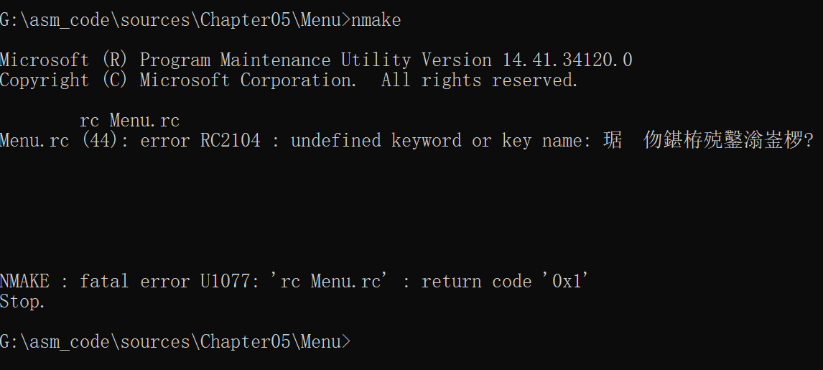Click the Microsoft (R) text in version line

64,60
